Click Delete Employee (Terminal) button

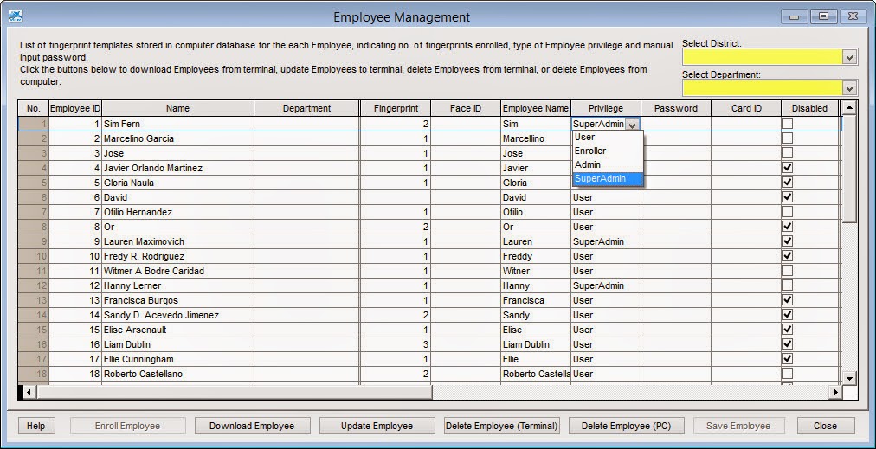tap(502, 426)
